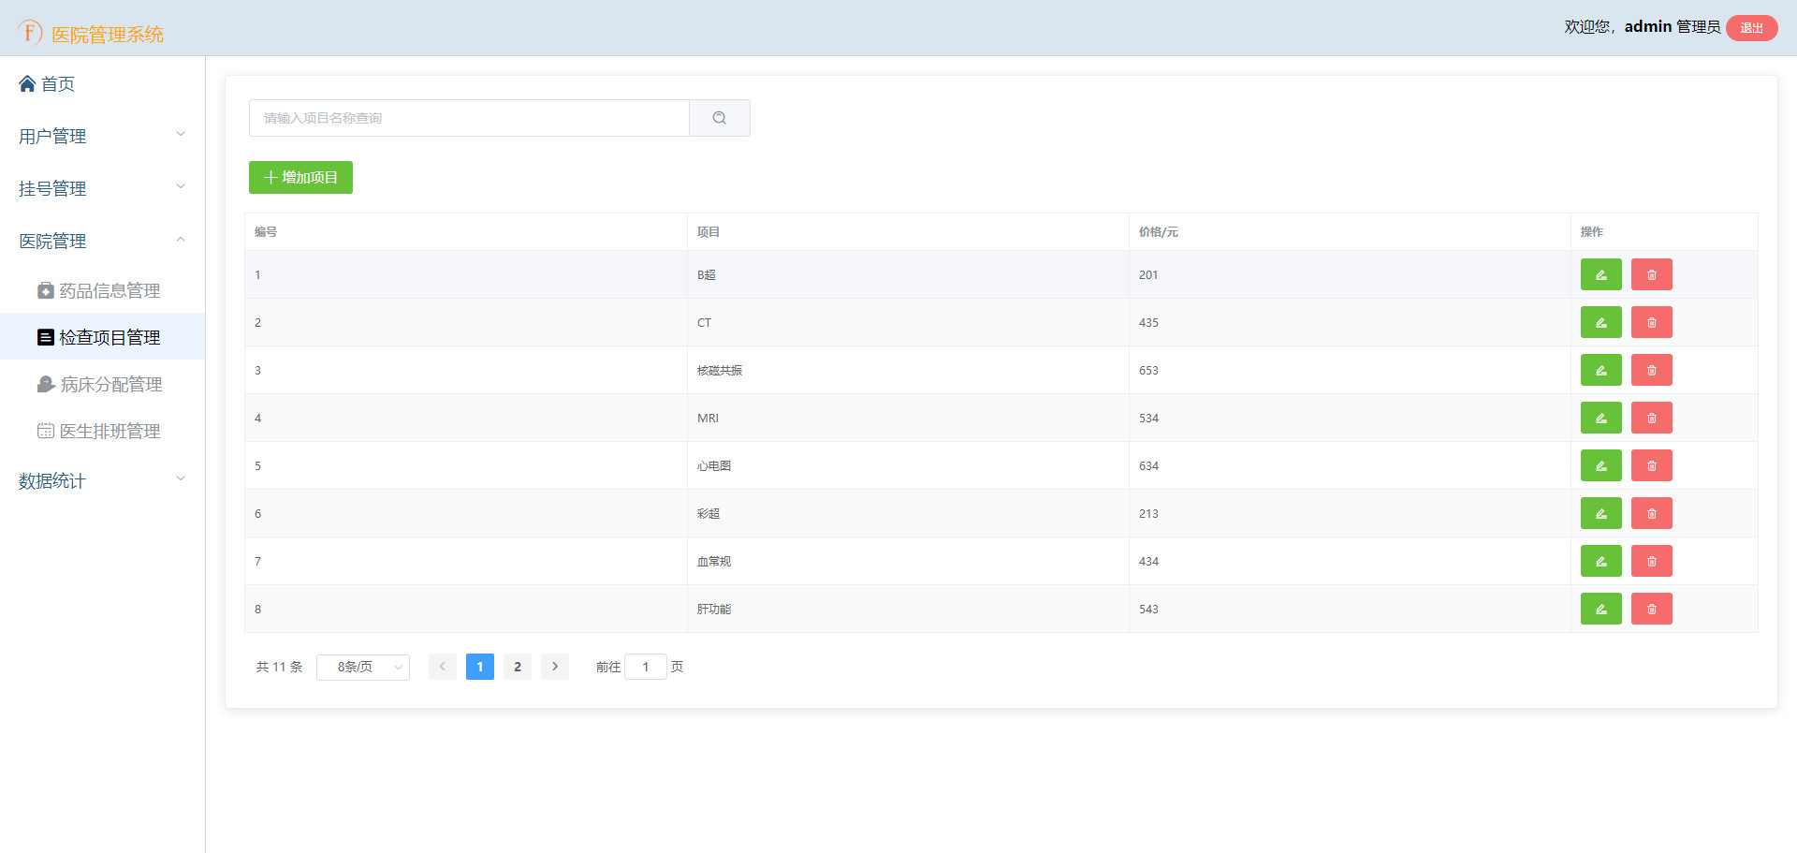The image size is (1797, 853).
Task: Edit the CT row with pencil icon
Action: [1600, 322]
